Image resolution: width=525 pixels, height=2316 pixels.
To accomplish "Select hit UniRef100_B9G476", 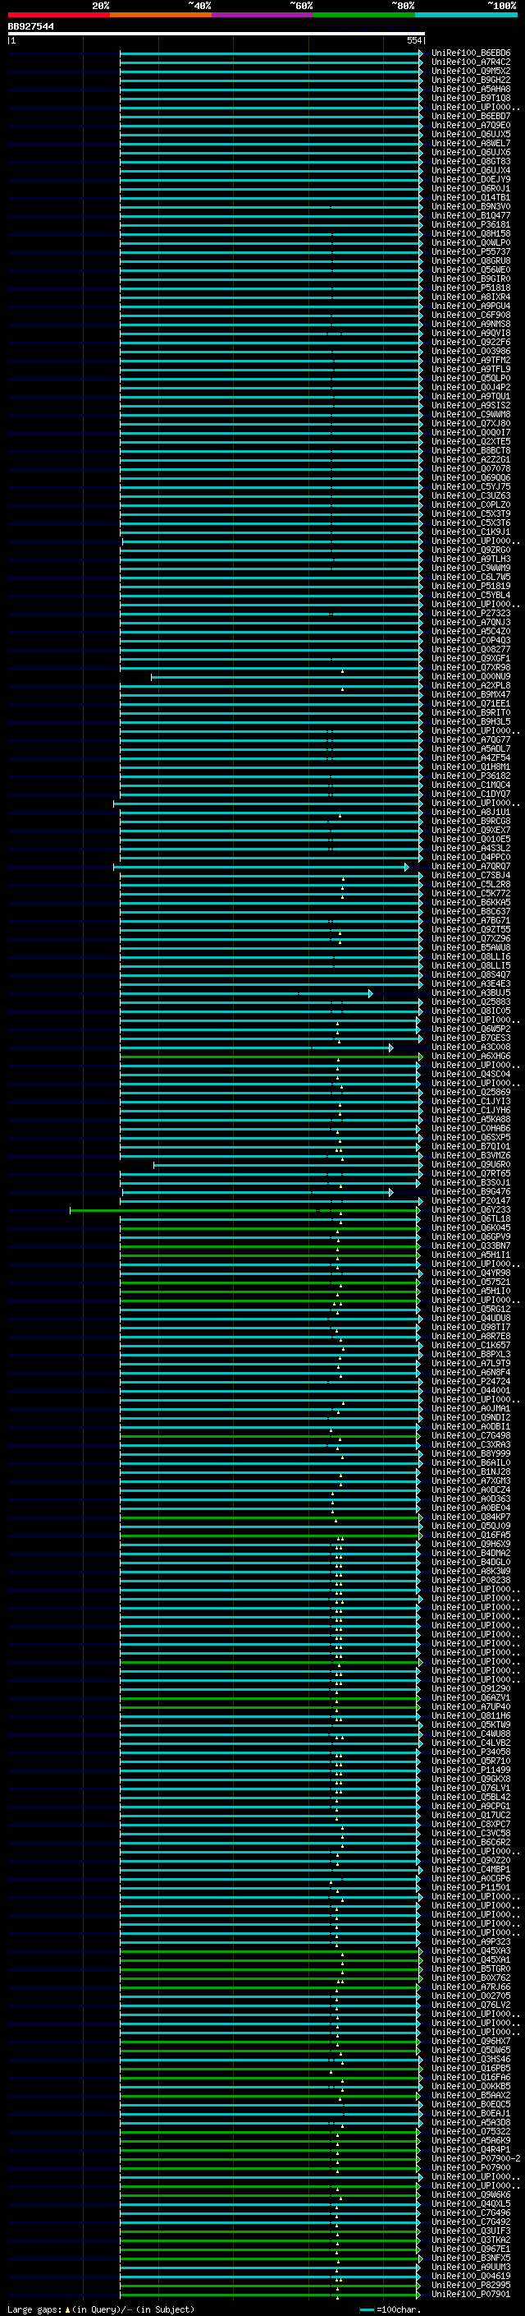I will (x=471, y=1192).
